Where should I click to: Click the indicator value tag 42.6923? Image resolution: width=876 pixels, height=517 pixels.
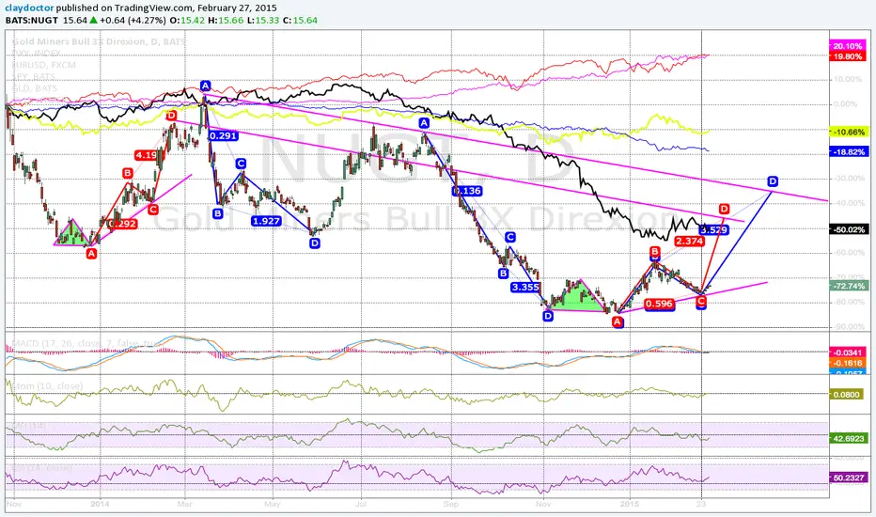pos(849,439)
